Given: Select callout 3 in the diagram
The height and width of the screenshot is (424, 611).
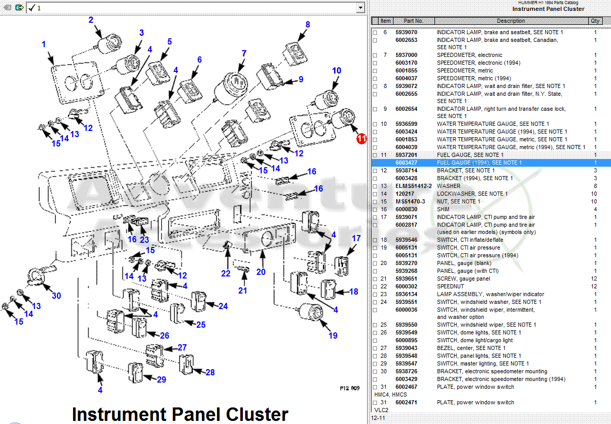Looking at the screenshot, I should tap(141, 33).
